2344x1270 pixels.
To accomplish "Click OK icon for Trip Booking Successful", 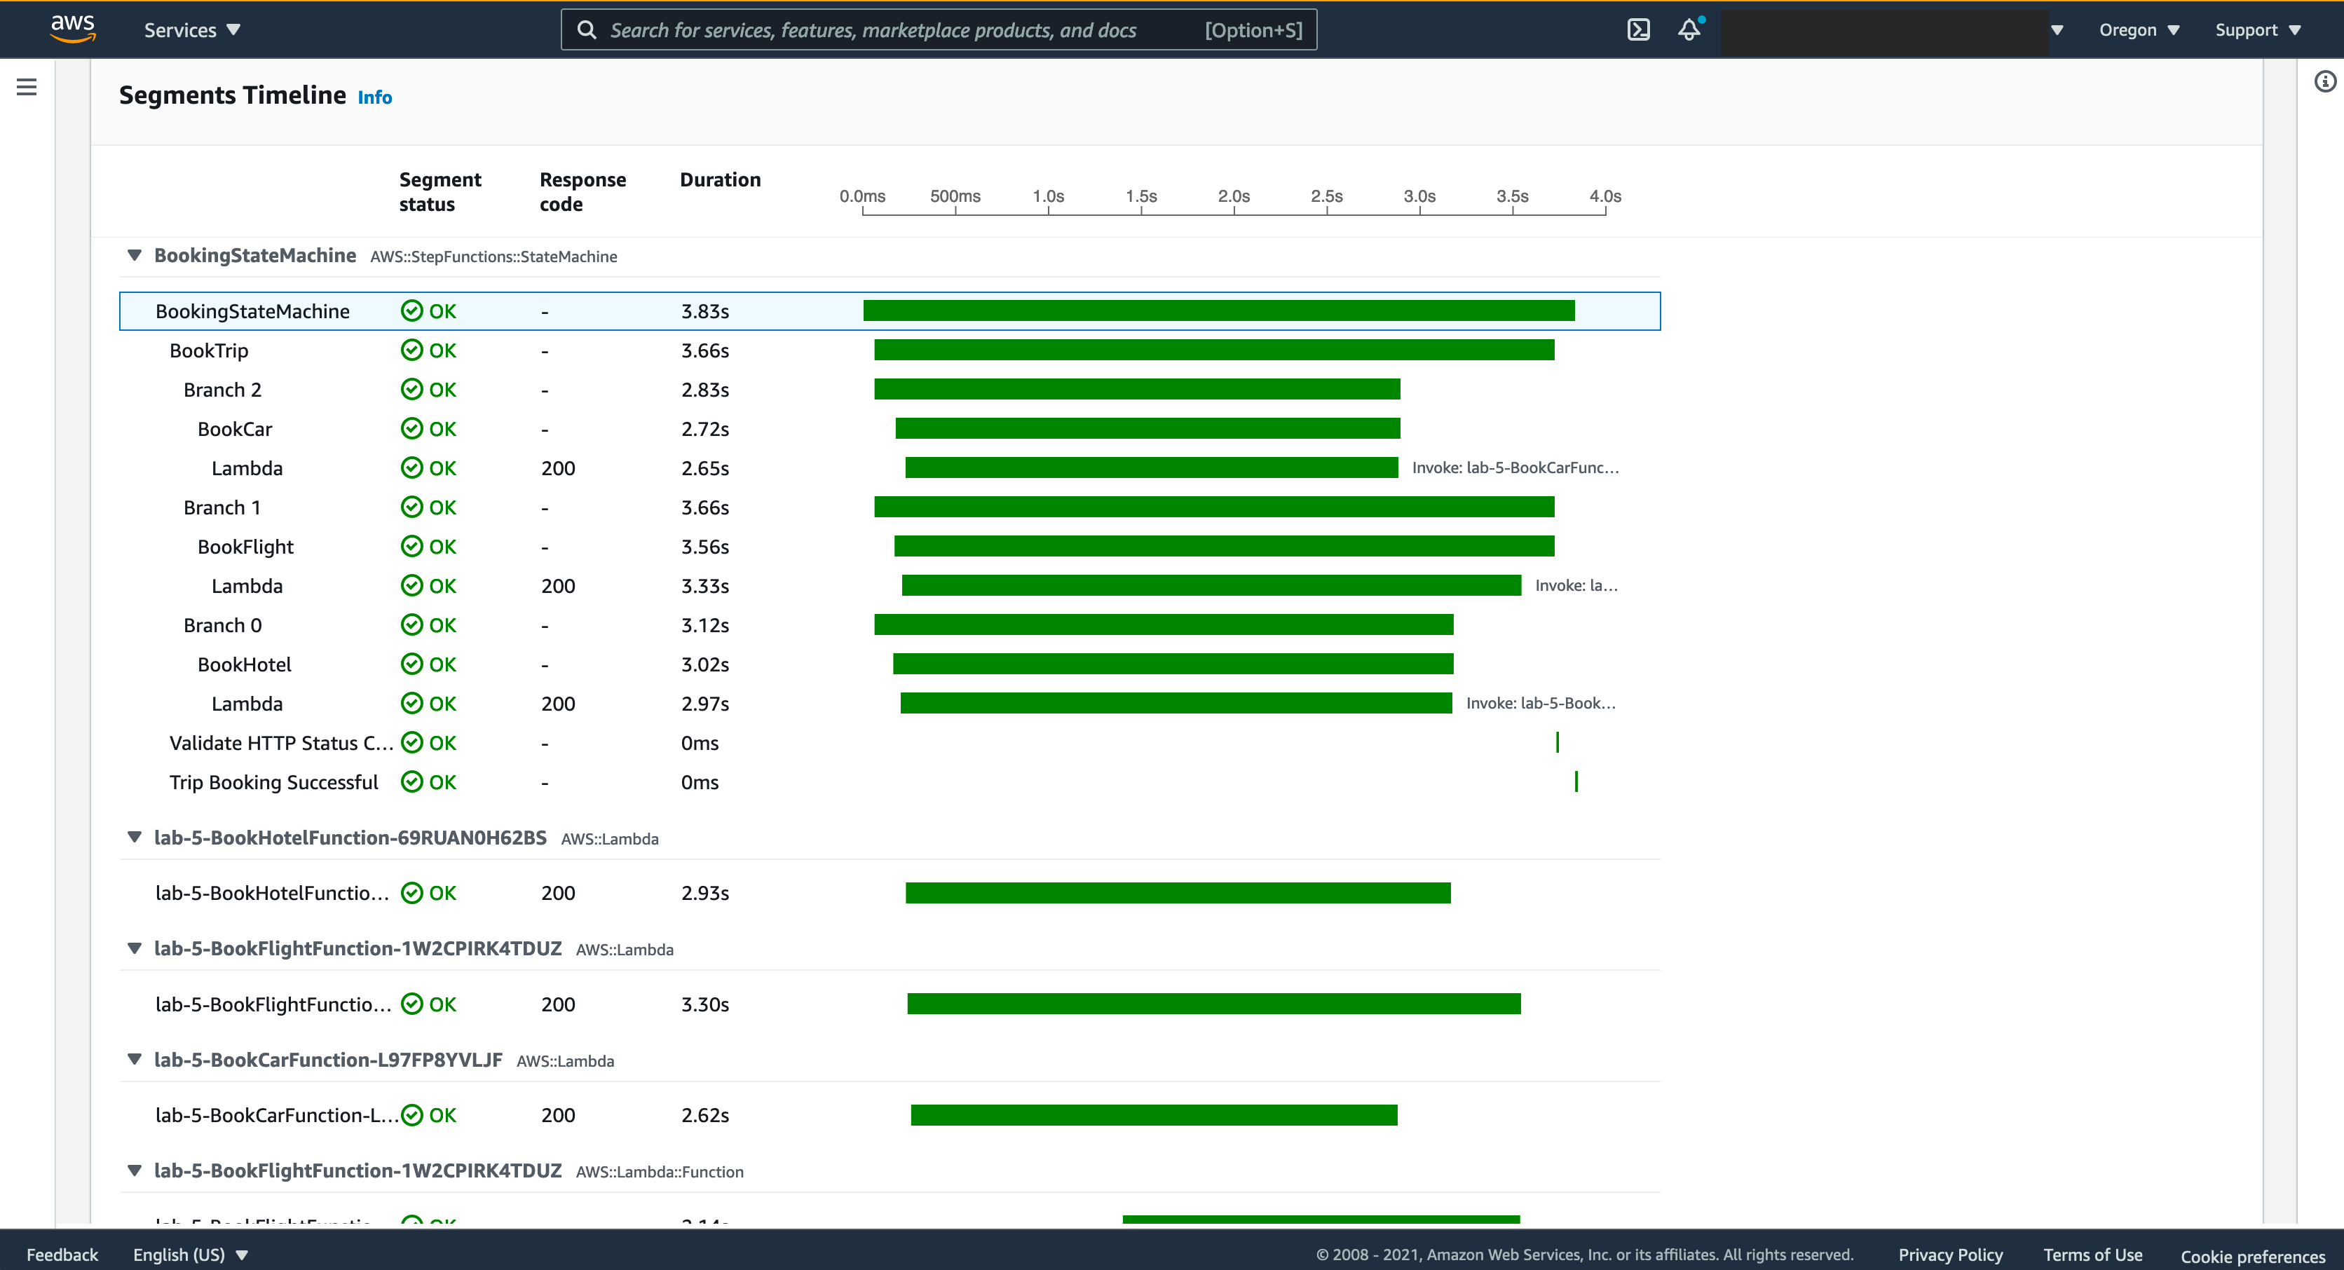I will pos(412,782).
